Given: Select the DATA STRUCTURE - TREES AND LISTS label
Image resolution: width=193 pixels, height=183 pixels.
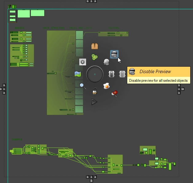Looking at the screenshot, I should point(68,28).
